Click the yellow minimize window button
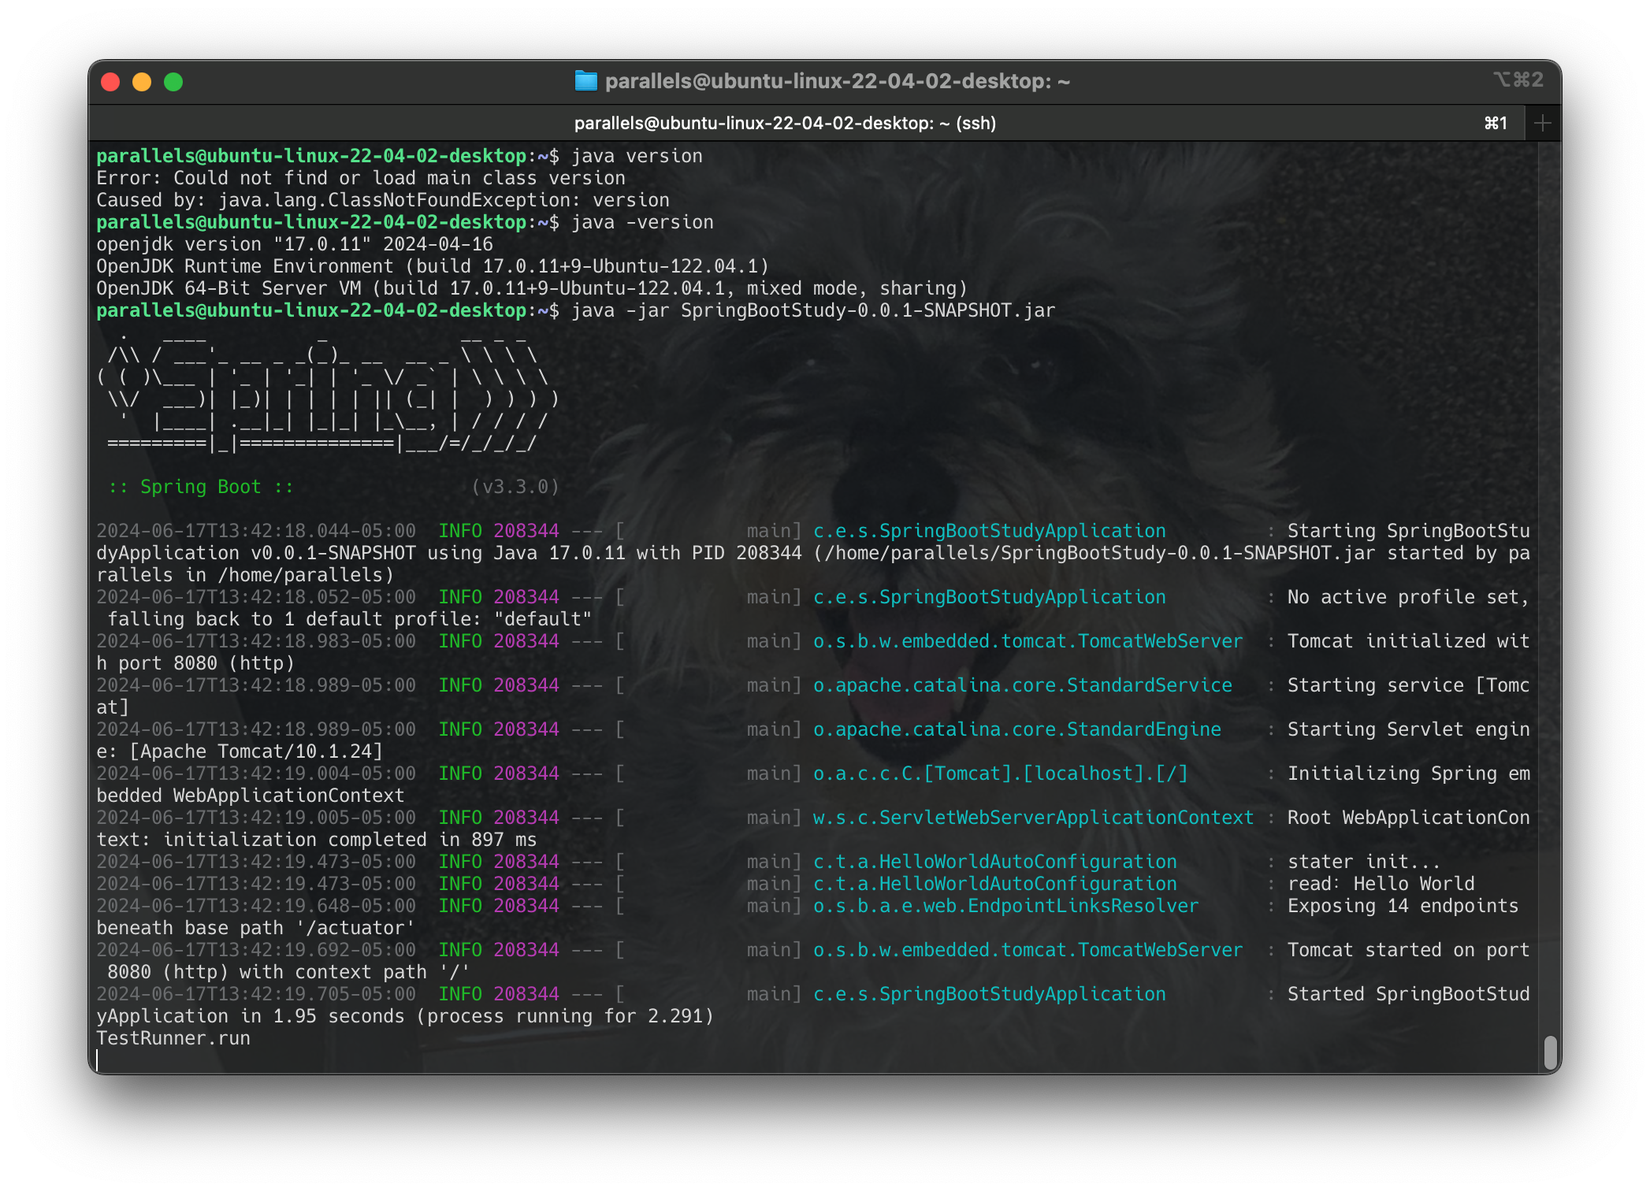The height and width of the screenshot is (1191, 1650). (x=142, y=82)
